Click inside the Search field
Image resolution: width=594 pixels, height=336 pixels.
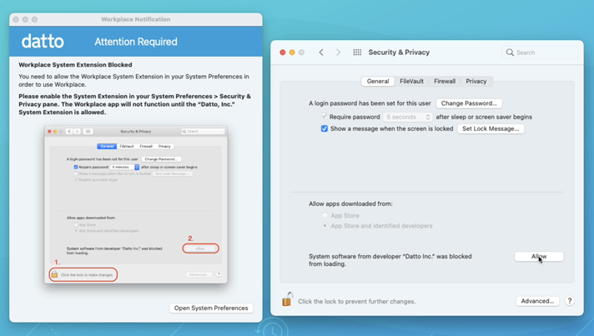tap(542, 53)
